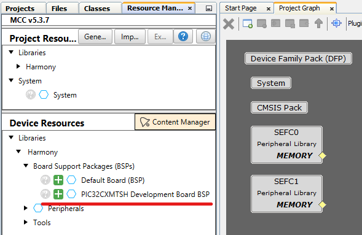Click the Generate button
Screen dimensions: 362x235
pyautogui.click(x=95, y=36)
